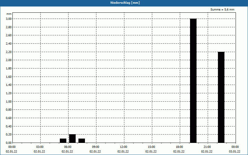This screenshot has height=155, width=248.
Task: Select the 1,60 y-axis value
Action: pos(9,77)
